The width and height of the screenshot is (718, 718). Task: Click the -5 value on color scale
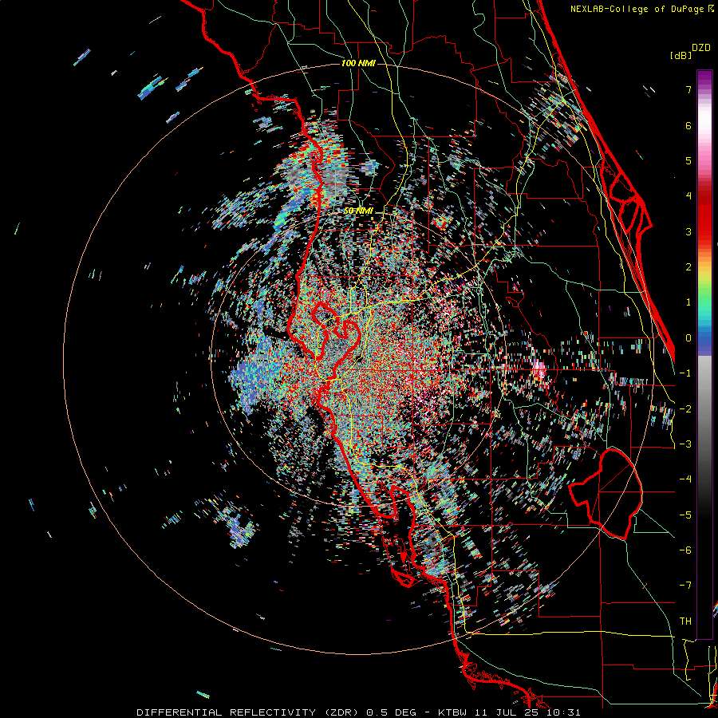pyautogui.click(x=685, y=515)
